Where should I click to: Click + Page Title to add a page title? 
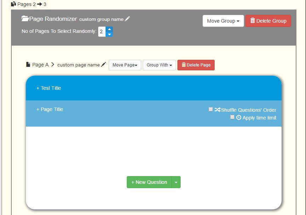click(50, 109)
